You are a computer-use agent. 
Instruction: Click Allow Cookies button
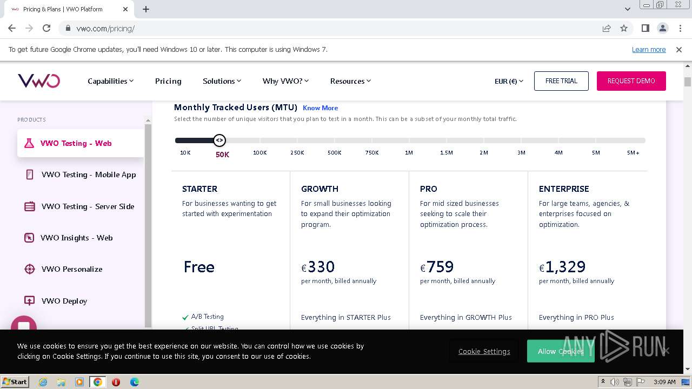[561, 351]
